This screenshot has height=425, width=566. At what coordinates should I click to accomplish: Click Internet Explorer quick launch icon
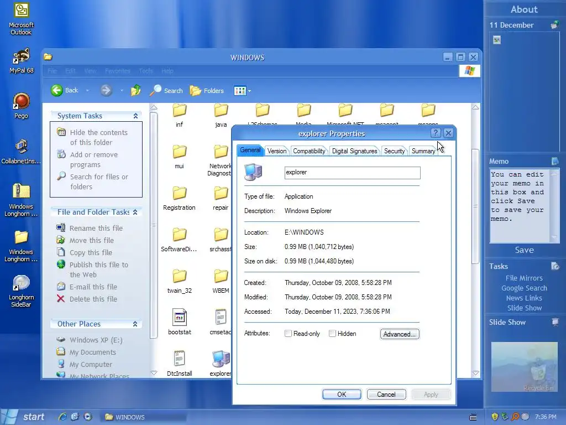[x=62, y=417]
